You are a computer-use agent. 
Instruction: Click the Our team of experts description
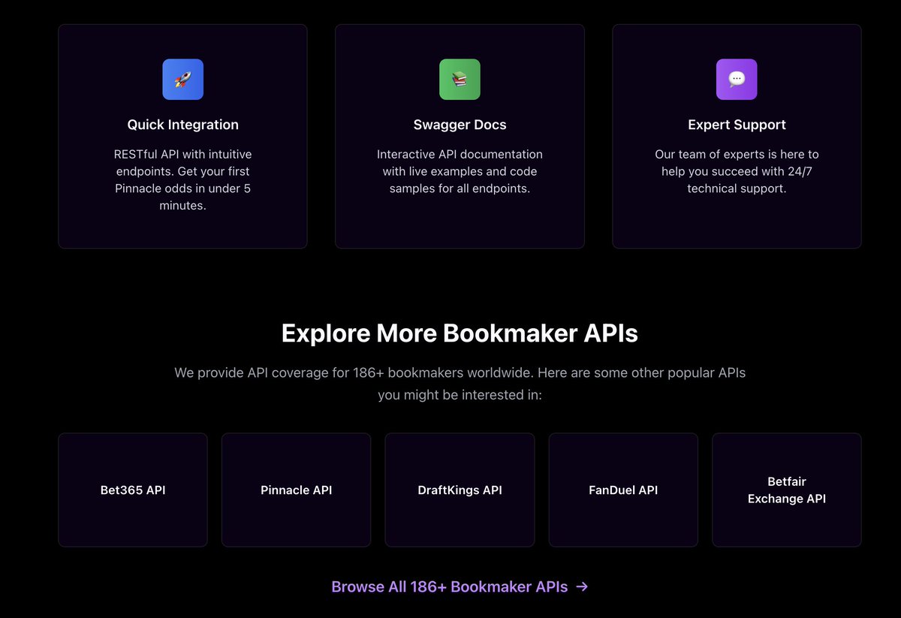pyautogui.click(x=737, y=171)
